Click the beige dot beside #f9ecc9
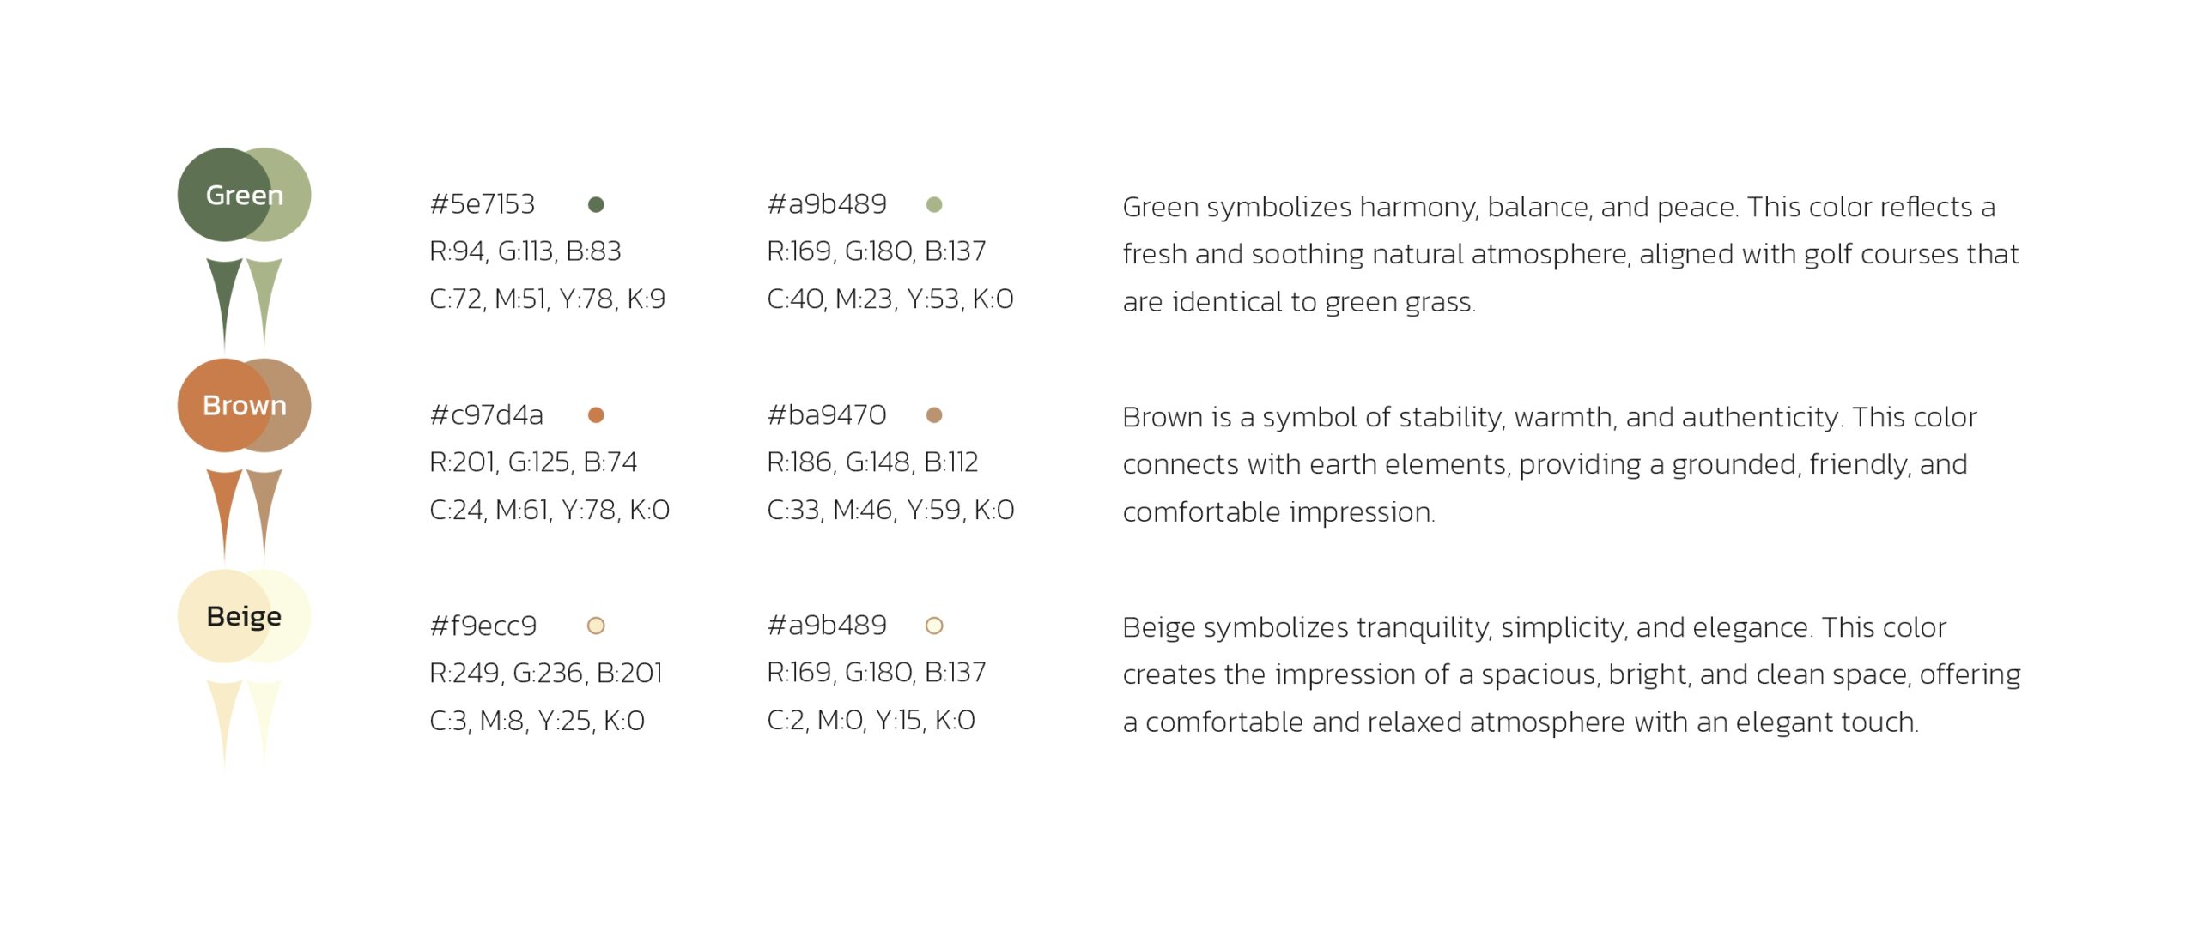This screenshot has height=931, width=2198. [596, 626]
